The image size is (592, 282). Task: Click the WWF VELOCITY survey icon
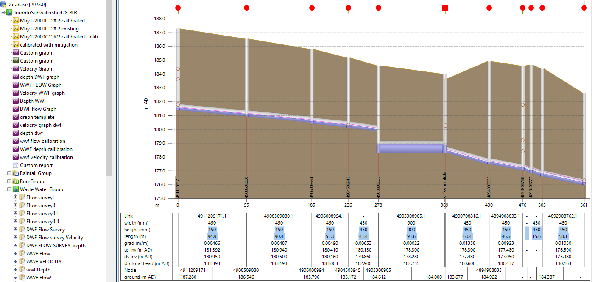point(22,262)
